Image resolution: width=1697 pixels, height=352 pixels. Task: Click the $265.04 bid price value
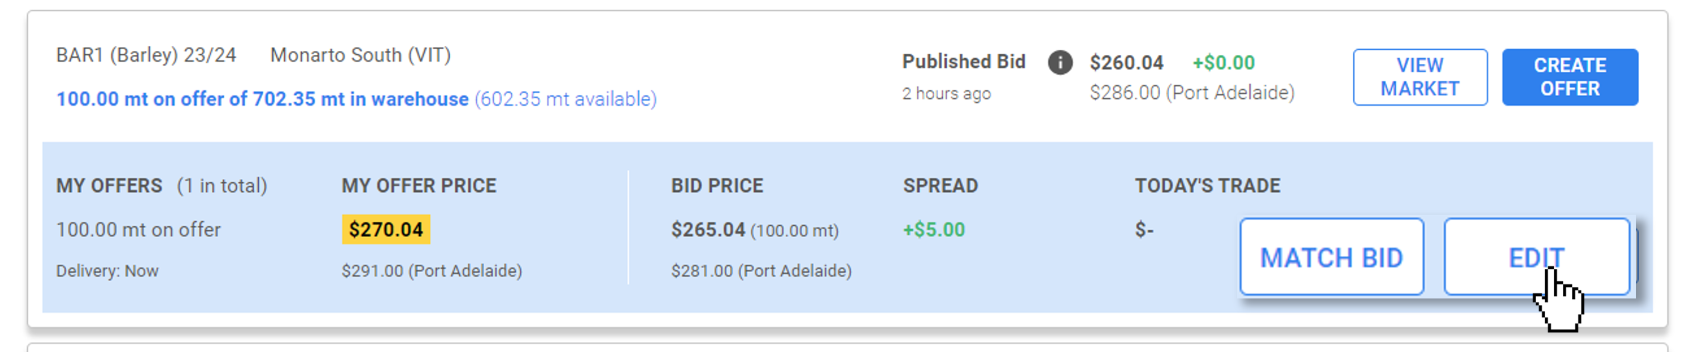[708, 230]
